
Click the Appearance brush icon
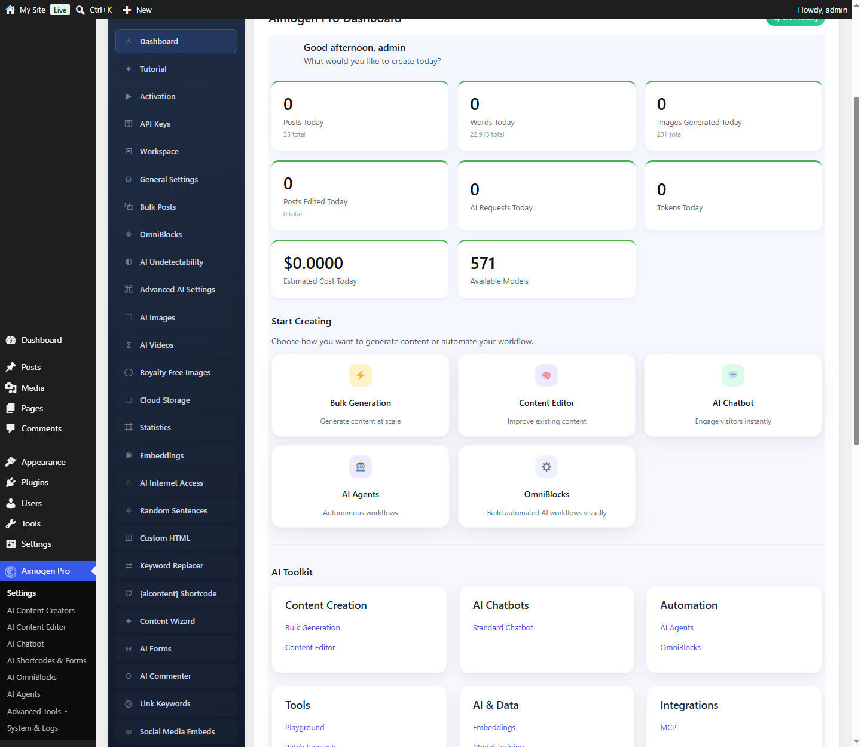point(11,462)
